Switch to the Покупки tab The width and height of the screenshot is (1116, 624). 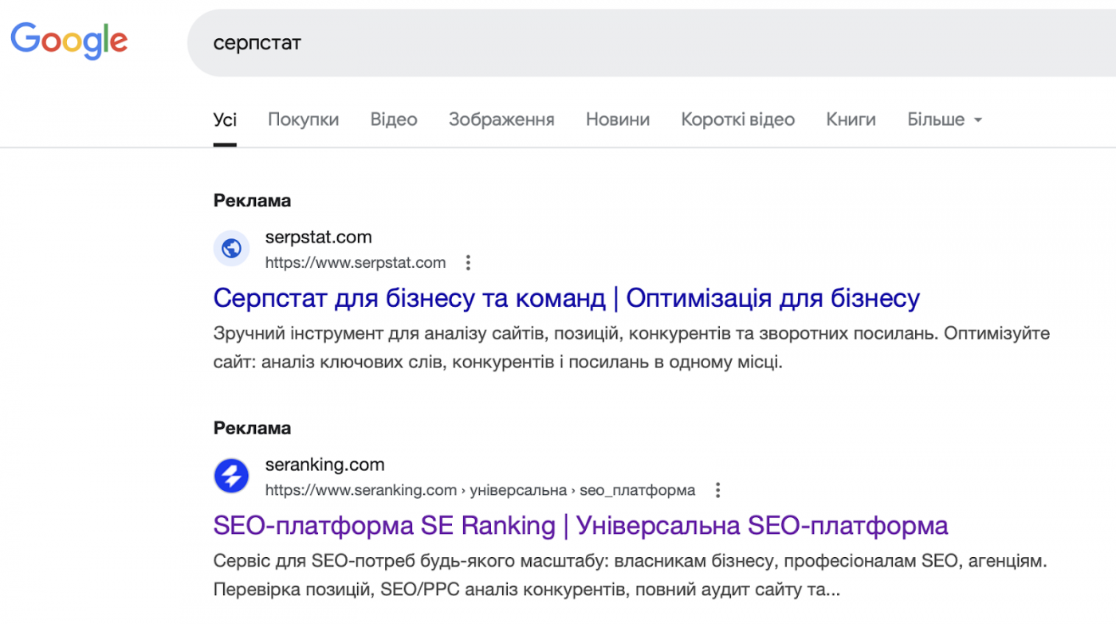coord(303,120)
